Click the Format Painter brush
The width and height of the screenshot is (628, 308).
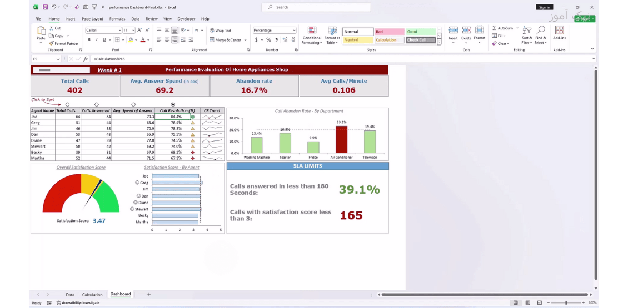click(x=52, y=43)
